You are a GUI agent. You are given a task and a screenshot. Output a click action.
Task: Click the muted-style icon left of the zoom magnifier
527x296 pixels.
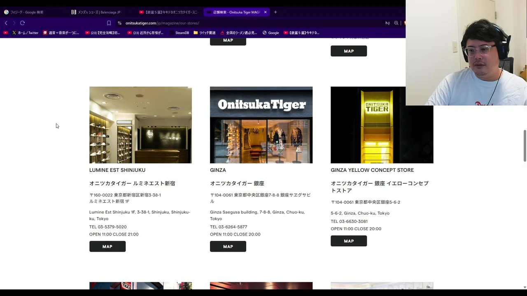point(387,23)
